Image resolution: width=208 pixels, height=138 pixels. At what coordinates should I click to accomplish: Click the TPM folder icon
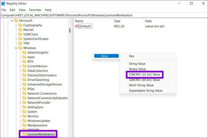coord(20,43)
